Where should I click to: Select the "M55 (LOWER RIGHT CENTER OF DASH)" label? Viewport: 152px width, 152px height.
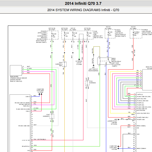[112, 122]
